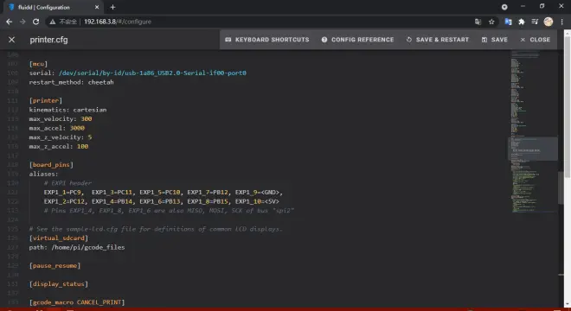Click the [virtual_sdcard] section header
This screenshot has width=571, height=311.
pos(58,238)
